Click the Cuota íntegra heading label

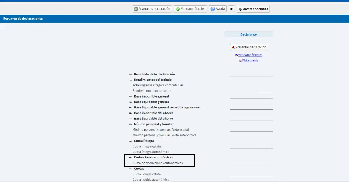click(144, 141)
